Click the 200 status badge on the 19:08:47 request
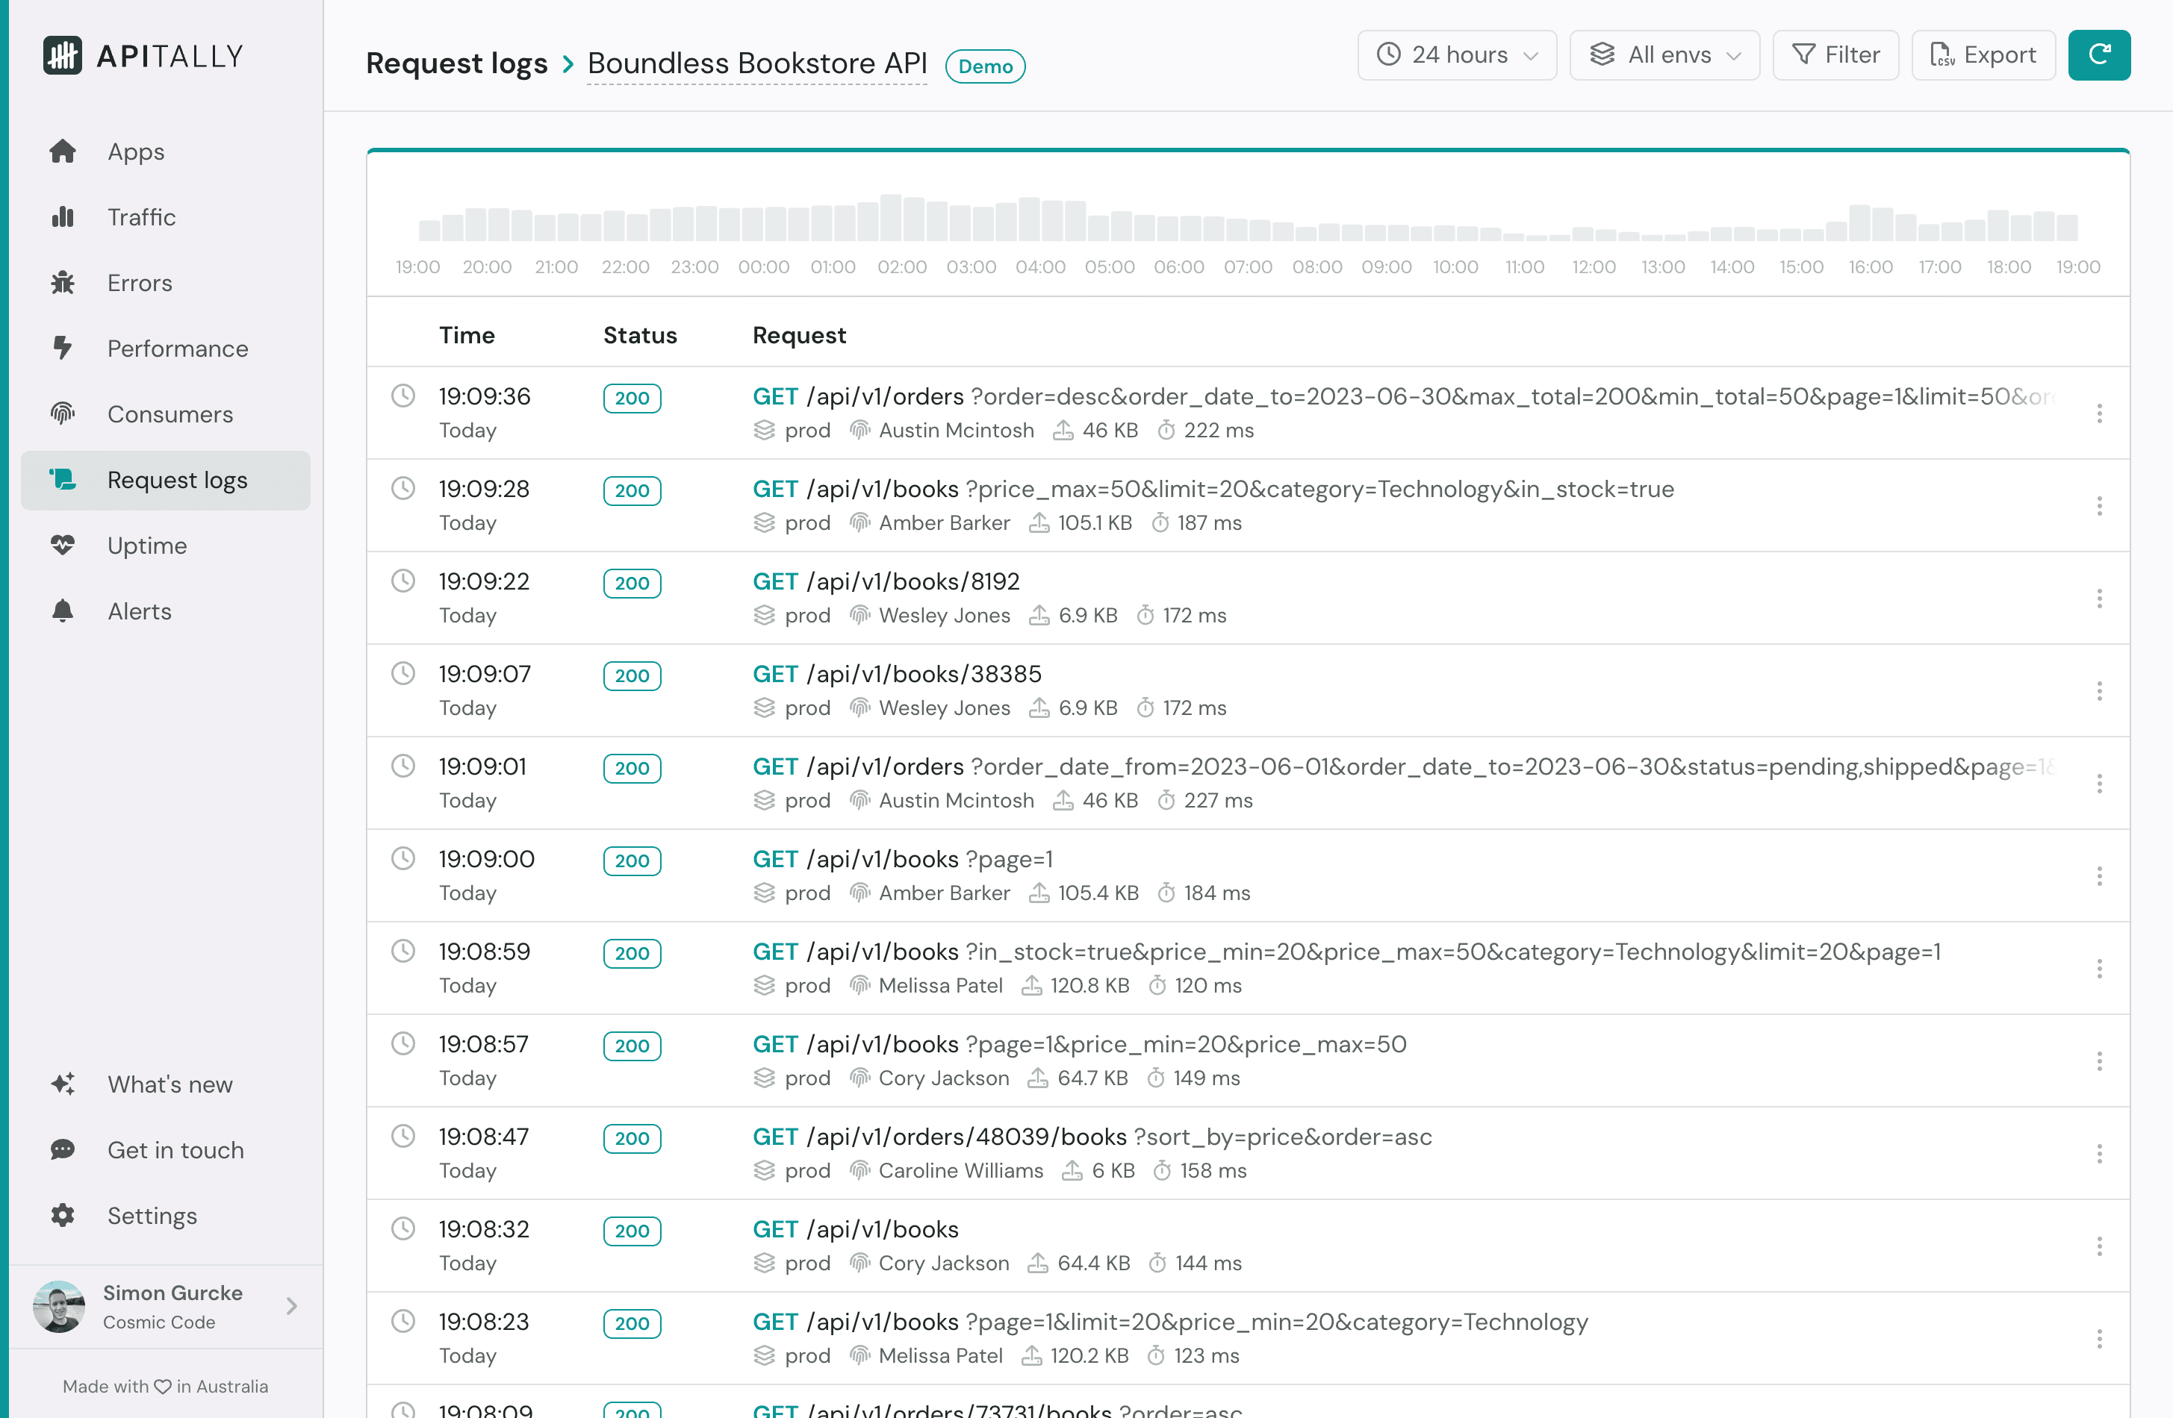 tap(632, 1139)
